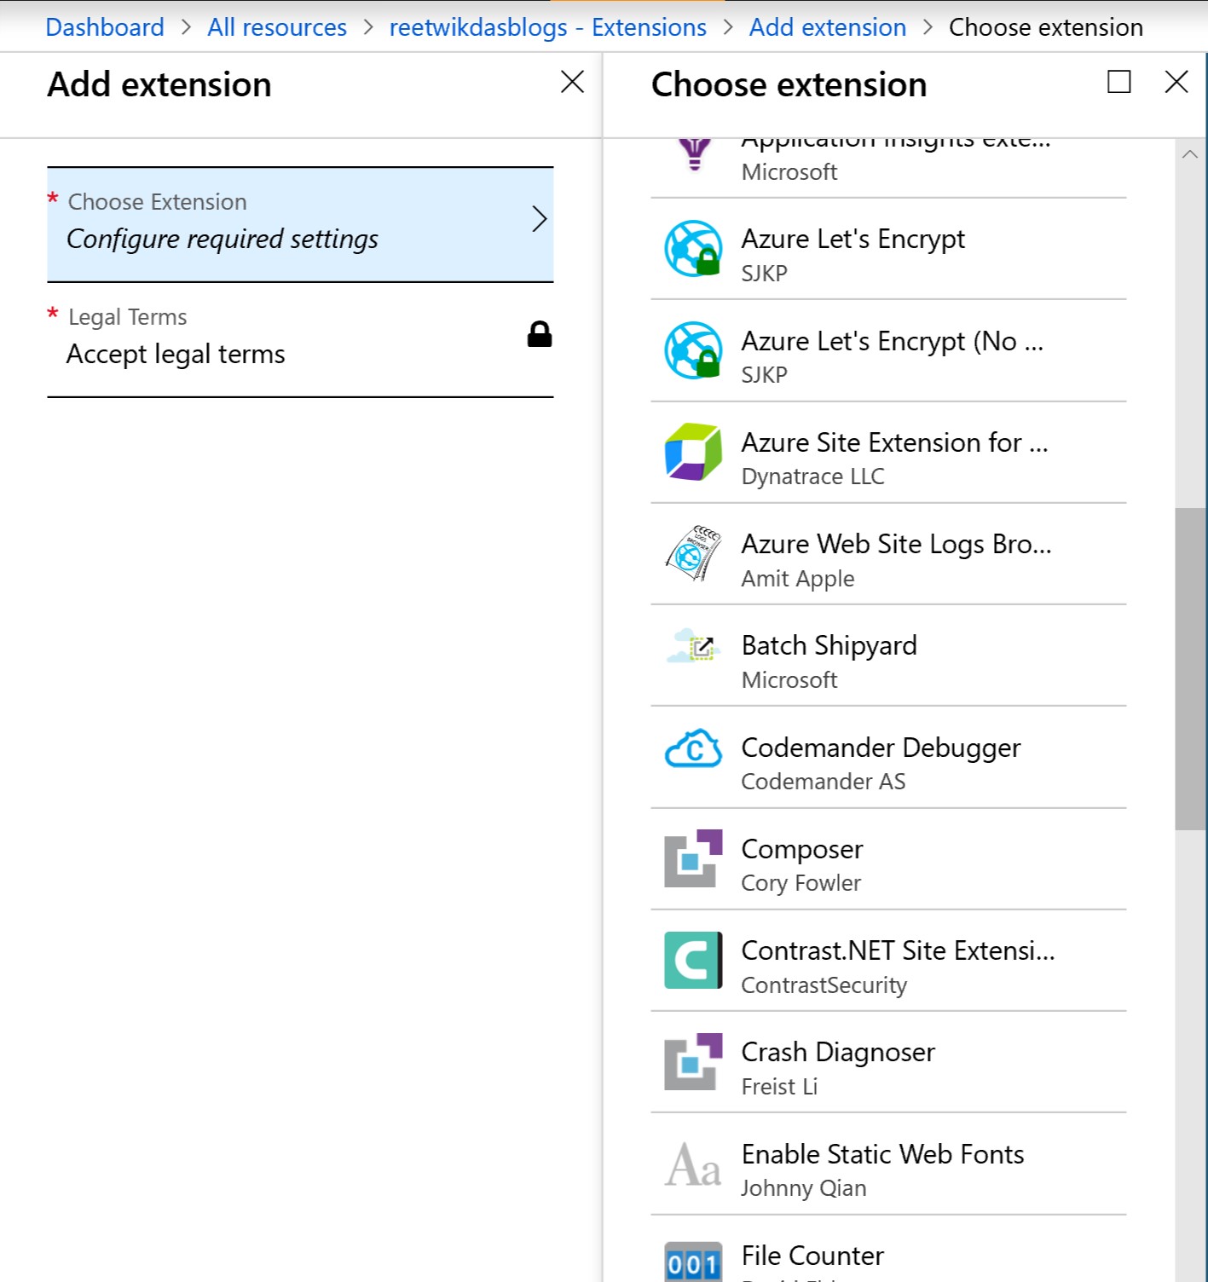Navigate to All resources breadcrumb
This screenshot has width=1208, height=1282.
[277, 27]
